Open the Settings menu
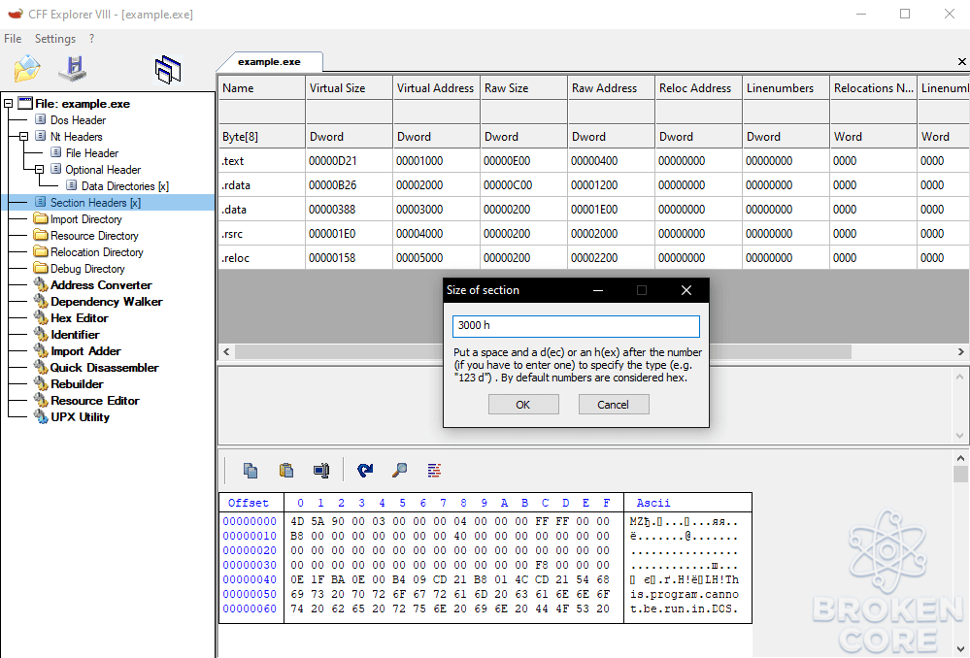 (x=55, y=39)
